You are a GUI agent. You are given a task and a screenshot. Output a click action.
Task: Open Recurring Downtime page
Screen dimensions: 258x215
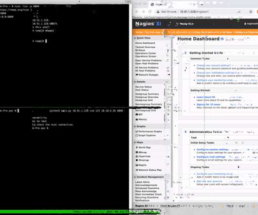147,197
